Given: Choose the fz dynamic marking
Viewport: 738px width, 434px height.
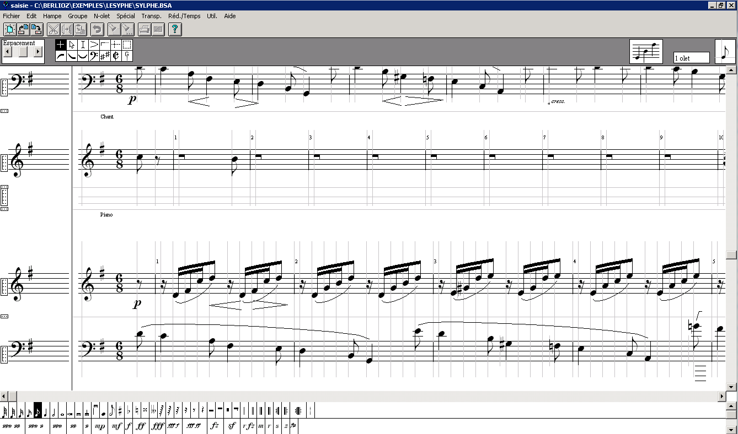Looking at the screenshot, I should tap(215, 426).
